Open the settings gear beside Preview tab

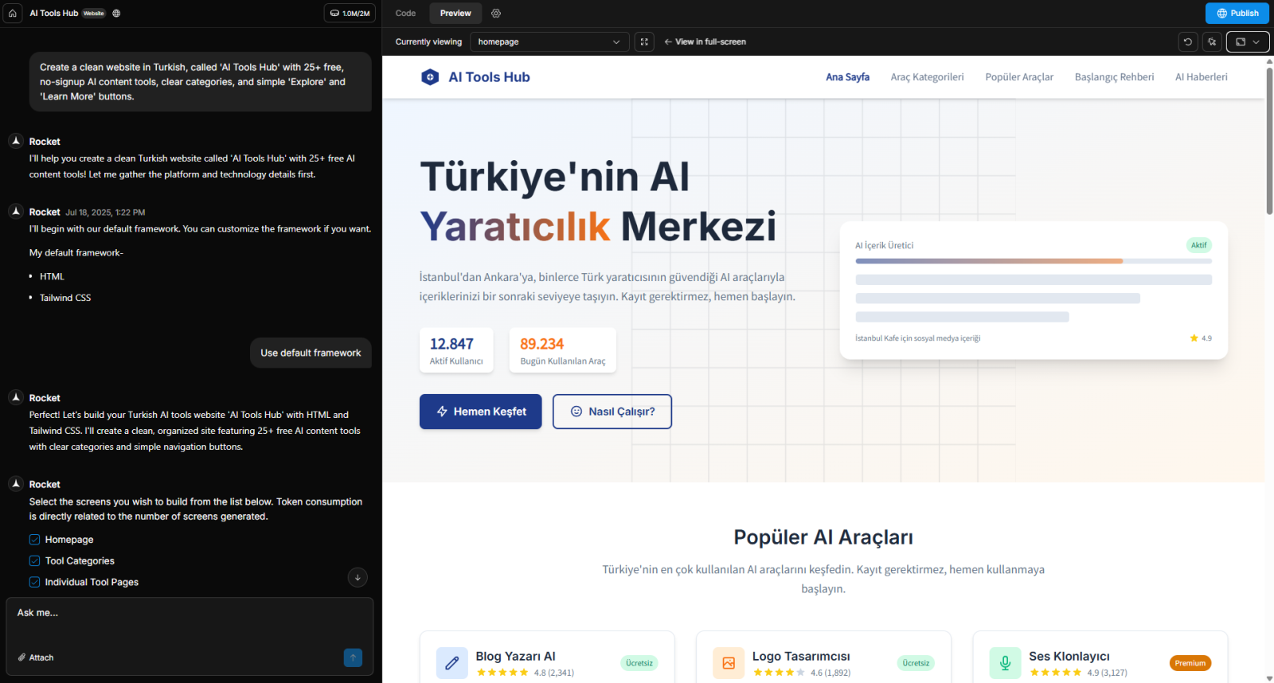point(496,14)
